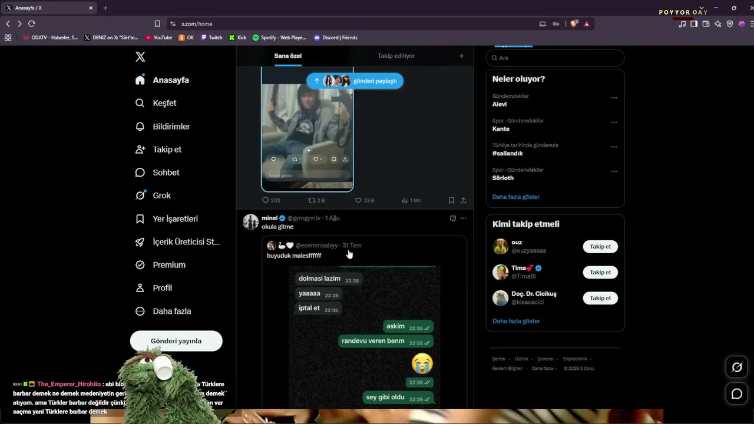Screen dimensions: 754x424
Task: Click the Bildirimler bell icon
Action: click(x=140, y=127)
